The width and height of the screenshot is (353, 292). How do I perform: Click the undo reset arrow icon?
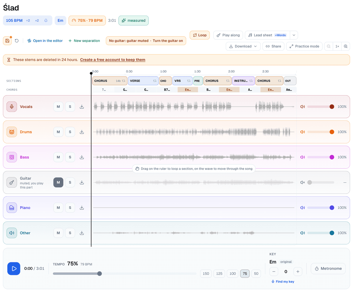coord(17,41)
